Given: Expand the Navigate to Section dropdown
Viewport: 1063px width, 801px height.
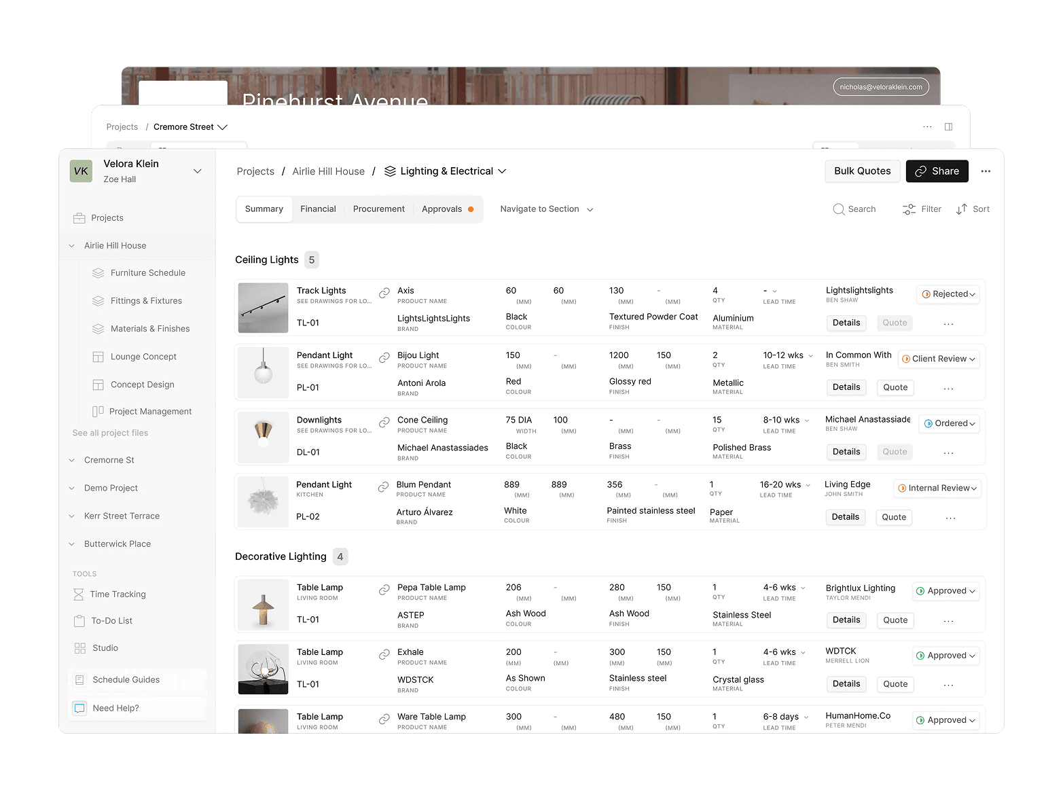Looking at the screenshot, I should (546, 209).
